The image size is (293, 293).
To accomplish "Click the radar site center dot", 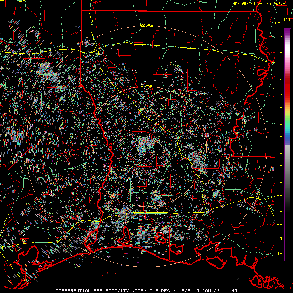I will point(146,146).
